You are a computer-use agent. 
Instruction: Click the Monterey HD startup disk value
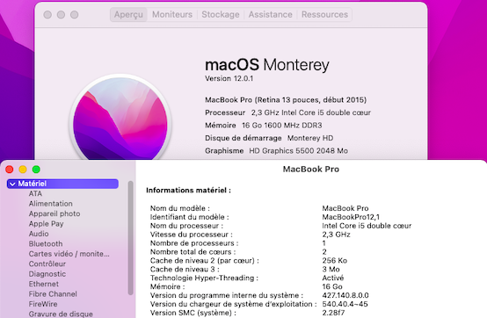pyautogui.click(x=310, y=138)
